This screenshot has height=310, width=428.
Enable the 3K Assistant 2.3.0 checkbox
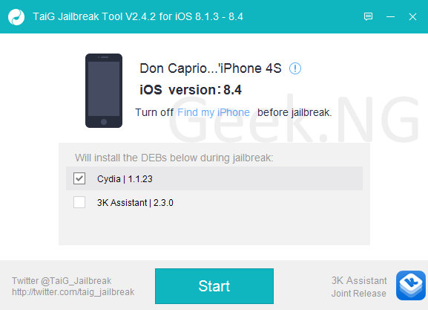pyautogui.click(x=79, y=202)
